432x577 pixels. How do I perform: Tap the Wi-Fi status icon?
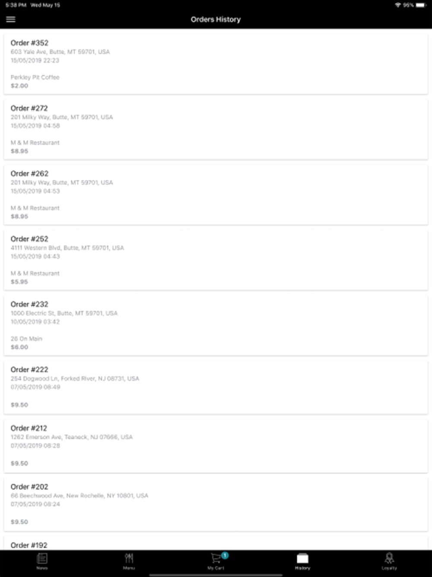click(397, 5)
